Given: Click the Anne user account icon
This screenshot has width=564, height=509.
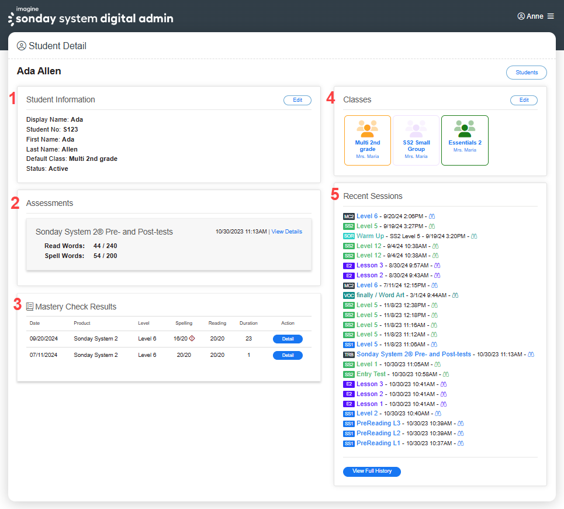Looking at the screenshot, I should click(521, 16).
